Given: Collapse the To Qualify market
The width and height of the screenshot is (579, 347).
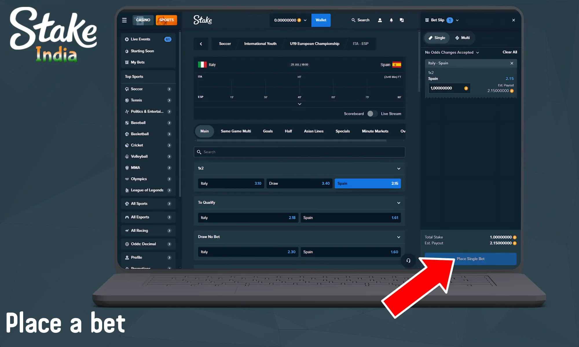Looking at the screenshot, I should tap(399, 203).
